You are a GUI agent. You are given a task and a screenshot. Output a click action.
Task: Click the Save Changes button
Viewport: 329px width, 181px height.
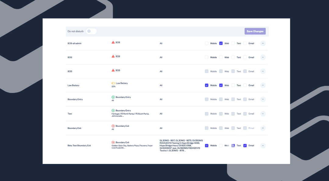point(255,31)
